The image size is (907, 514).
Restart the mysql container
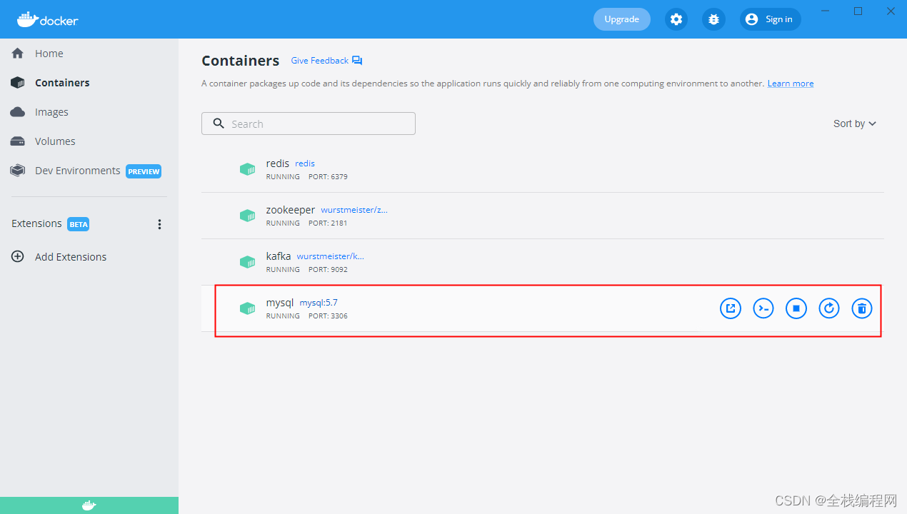point(829,308)
